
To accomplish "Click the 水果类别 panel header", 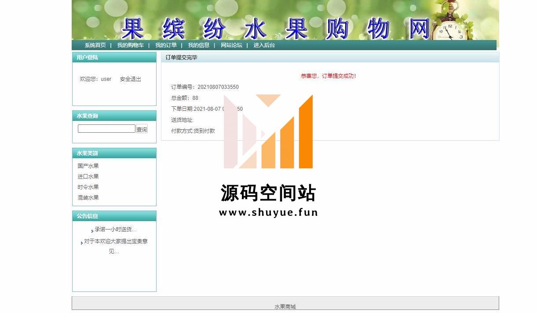I will tap(114, 153).
